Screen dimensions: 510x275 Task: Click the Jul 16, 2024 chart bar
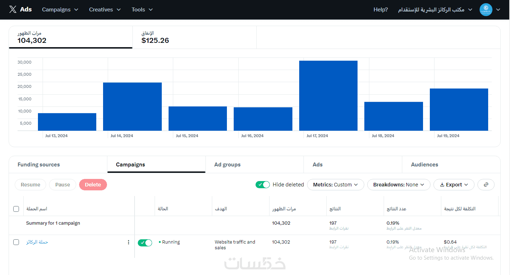[263, 119]
